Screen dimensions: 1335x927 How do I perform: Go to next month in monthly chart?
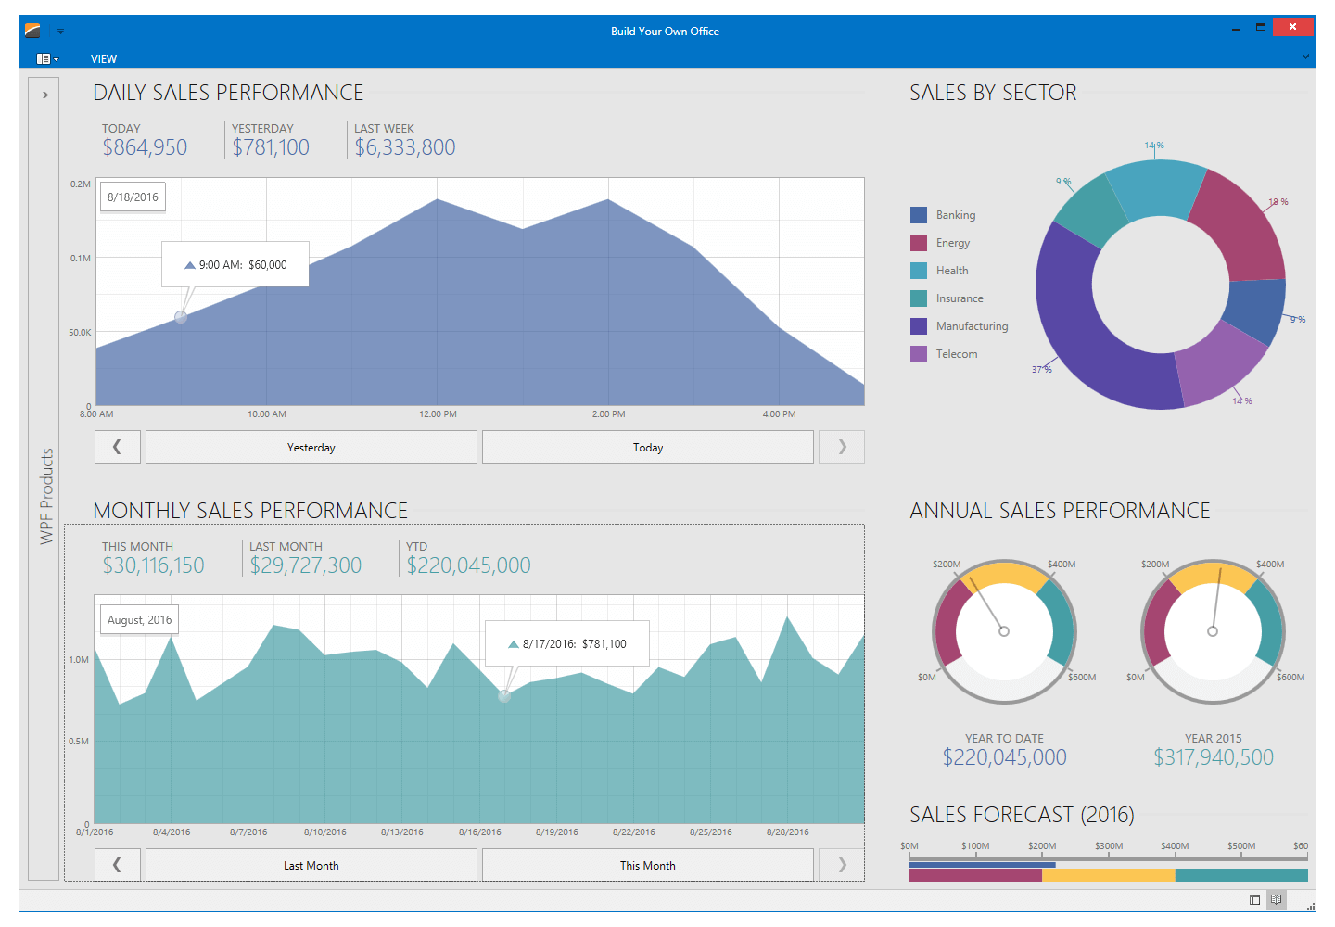click(842, 865)
